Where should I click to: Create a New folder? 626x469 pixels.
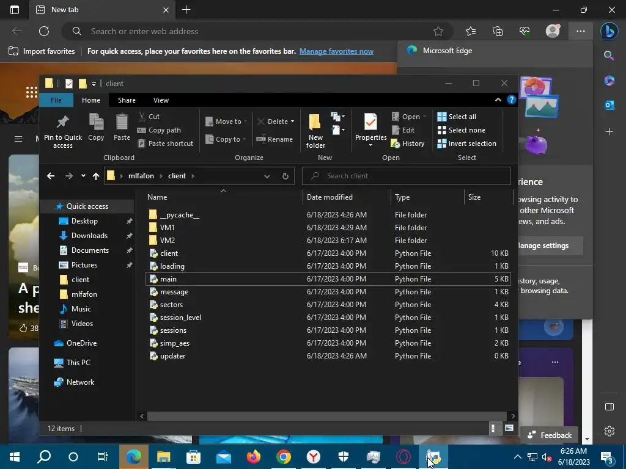tap(315, 131)
